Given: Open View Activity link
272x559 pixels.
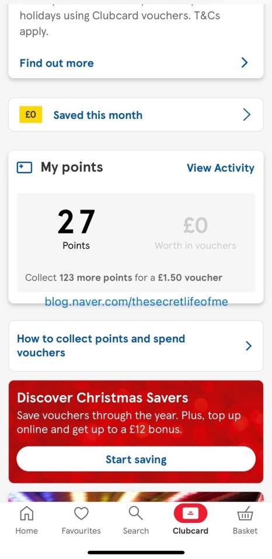Looking at the screenshot, I should point(220,168).
